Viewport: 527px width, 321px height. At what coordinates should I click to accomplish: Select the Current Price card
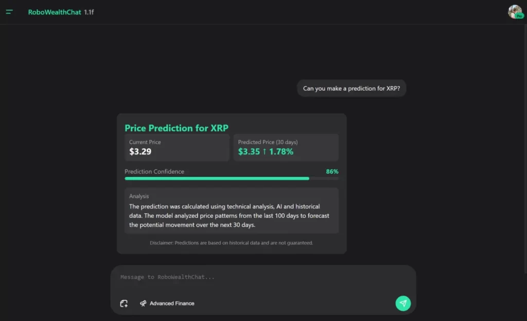point(177,148)
